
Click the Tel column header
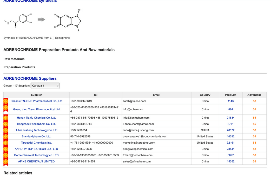(x=95, y=95)
